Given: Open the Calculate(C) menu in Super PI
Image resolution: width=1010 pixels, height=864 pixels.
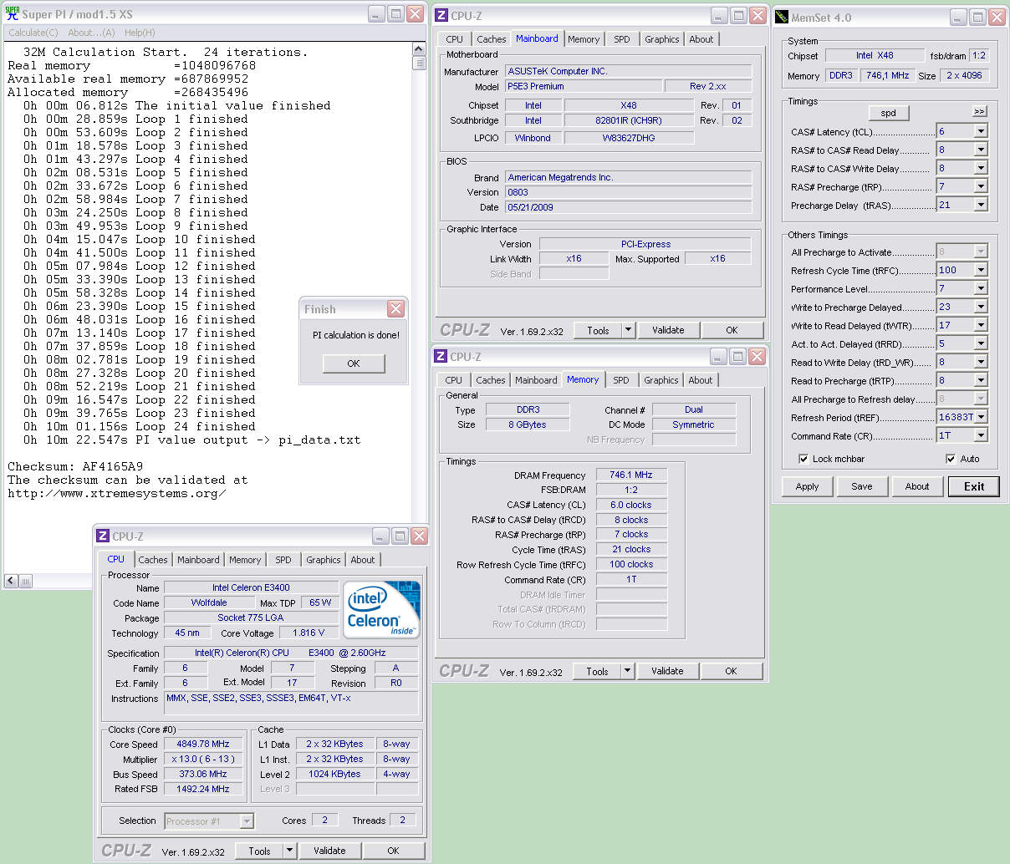Looking at the screenshot, I should coord(33,33).
